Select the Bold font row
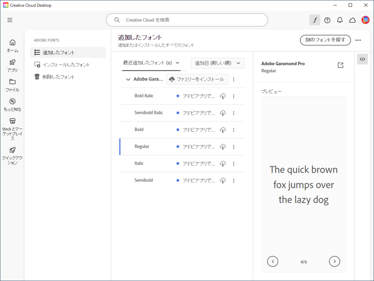Image resolution: width=374 pixels, height=281 pixels. click(x=182, y=130)
